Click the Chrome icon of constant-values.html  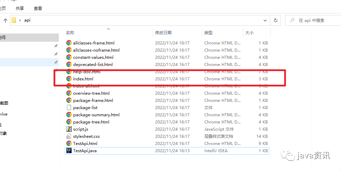69,57
